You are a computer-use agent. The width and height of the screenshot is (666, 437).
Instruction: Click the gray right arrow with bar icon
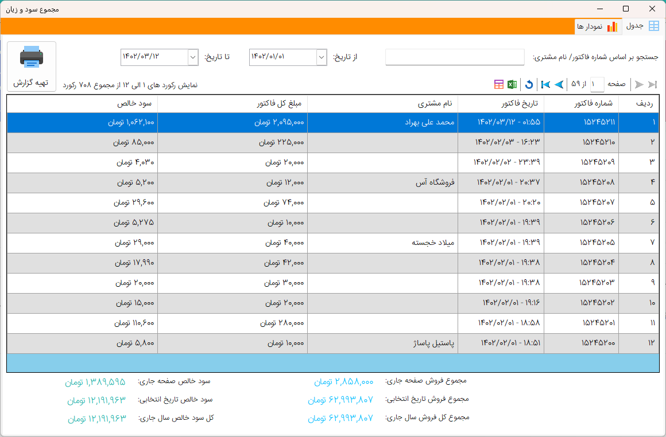[653, 84]
